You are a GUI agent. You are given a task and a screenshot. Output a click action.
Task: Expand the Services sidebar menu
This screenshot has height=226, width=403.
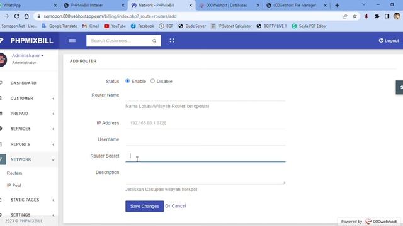(x=29, y=129)
